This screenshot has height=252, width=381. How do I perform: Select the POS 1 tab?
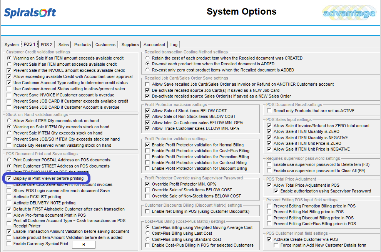pyautogui.click(x=30, y=44)
